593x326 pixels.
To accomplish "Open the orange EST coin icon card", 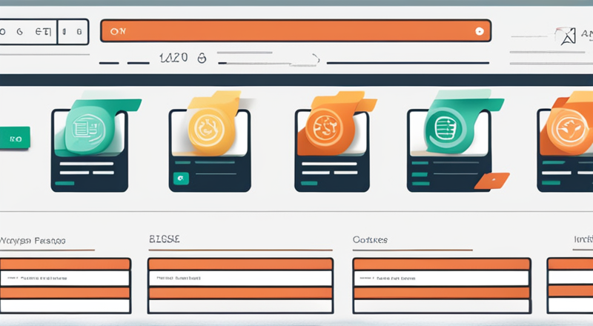I will point(324,128).
